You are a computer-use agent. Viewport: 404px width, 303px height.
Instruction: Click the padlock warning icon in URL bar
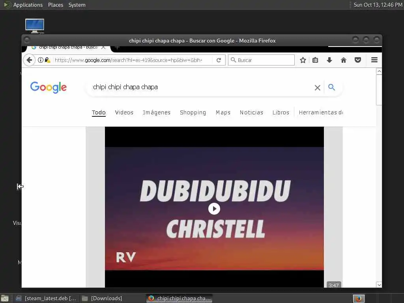coord(47,60)
